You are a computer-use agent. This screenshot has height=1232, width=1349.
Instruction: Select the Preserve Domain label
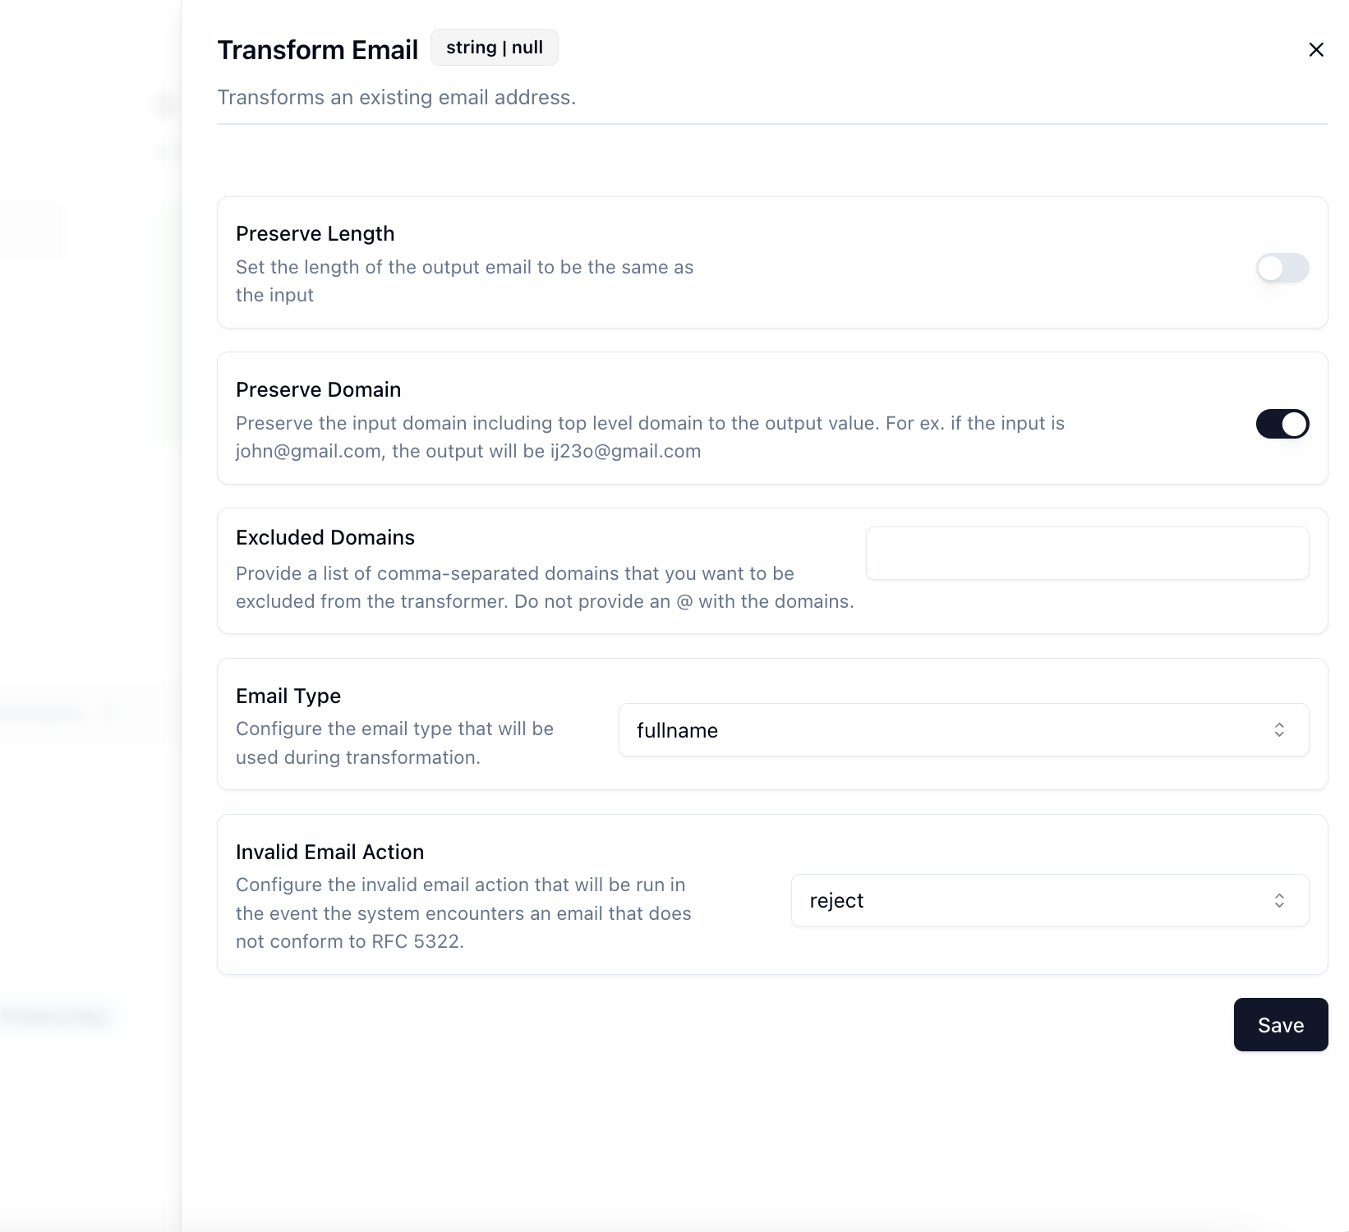tap(319, 389)
